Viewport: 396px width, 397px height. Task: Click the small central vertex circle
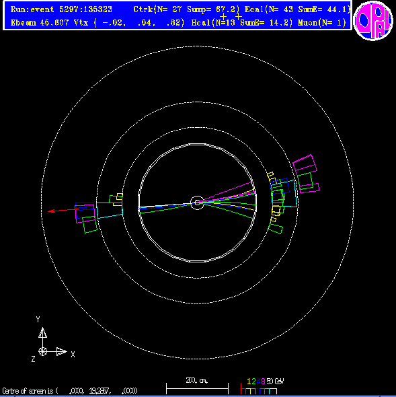coord(197,203)
